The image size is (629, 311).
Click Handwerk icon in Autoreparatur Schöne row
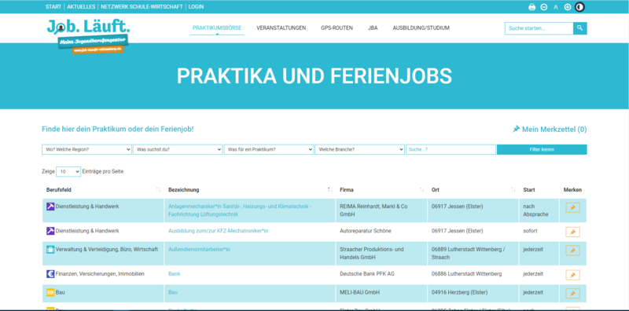point(50,231)
